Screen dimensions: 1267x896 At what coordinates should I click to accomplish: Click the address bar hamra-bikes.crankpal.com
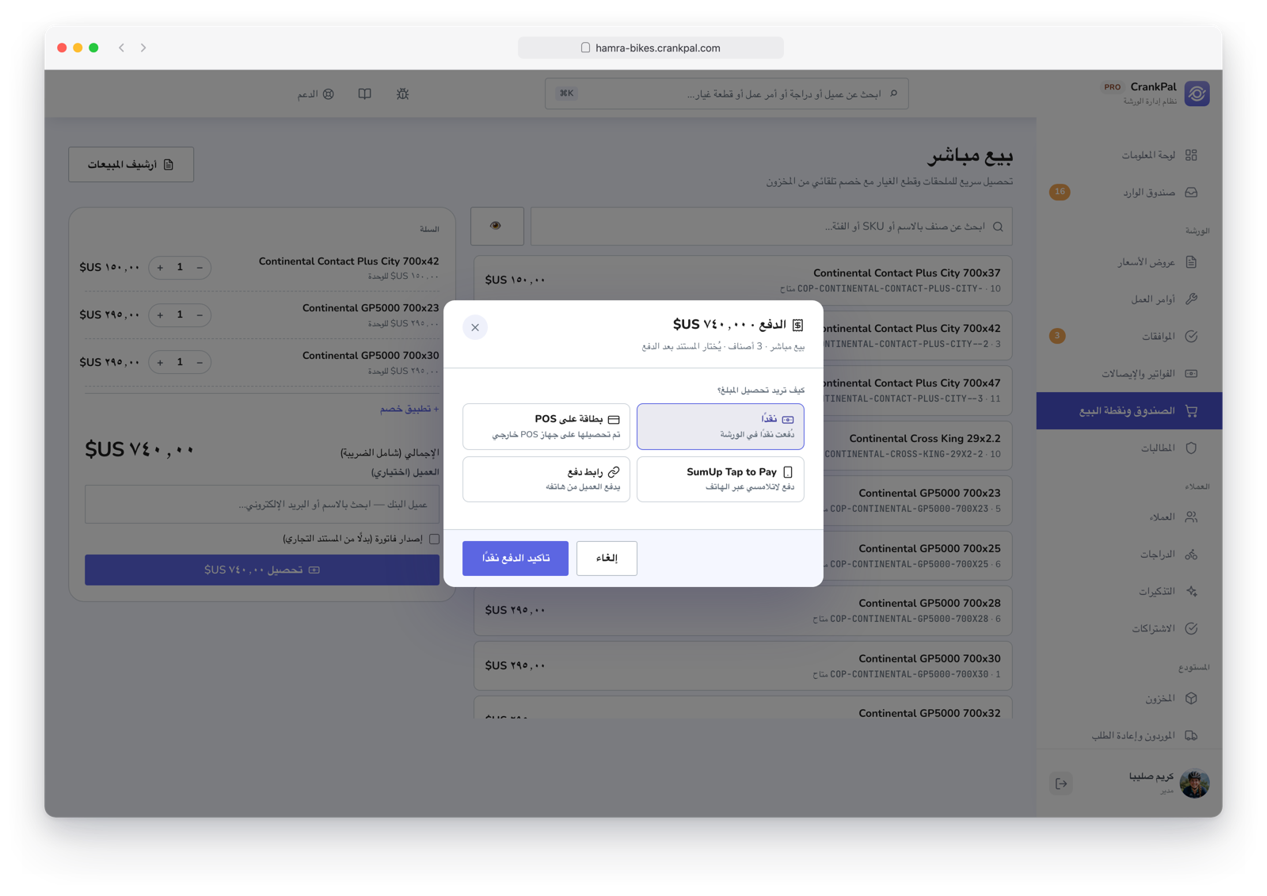[651, 48]
